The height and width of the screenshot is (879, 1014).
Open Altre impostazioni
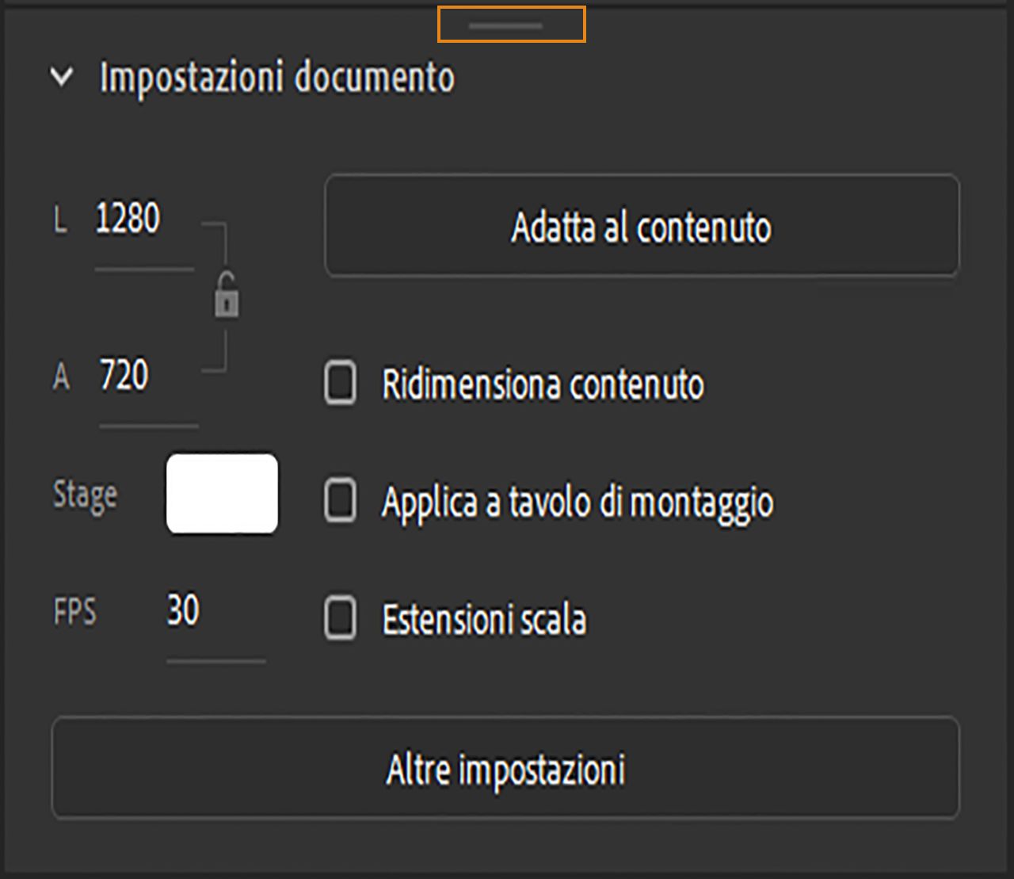pyautogui.click(x=507, y=767)
